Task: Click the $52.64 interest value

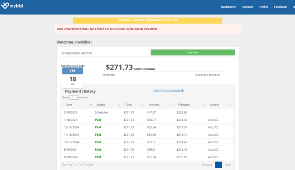Action: (151, 127)
